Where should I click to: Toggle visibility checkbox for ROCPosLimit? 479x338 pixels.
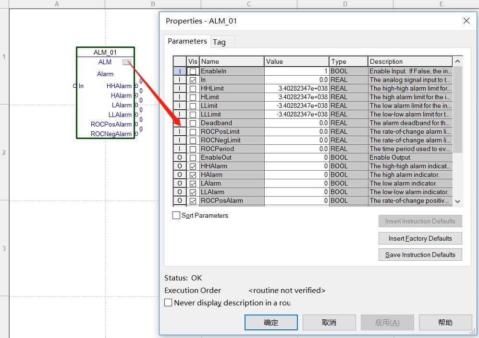[x=193, y=132]
